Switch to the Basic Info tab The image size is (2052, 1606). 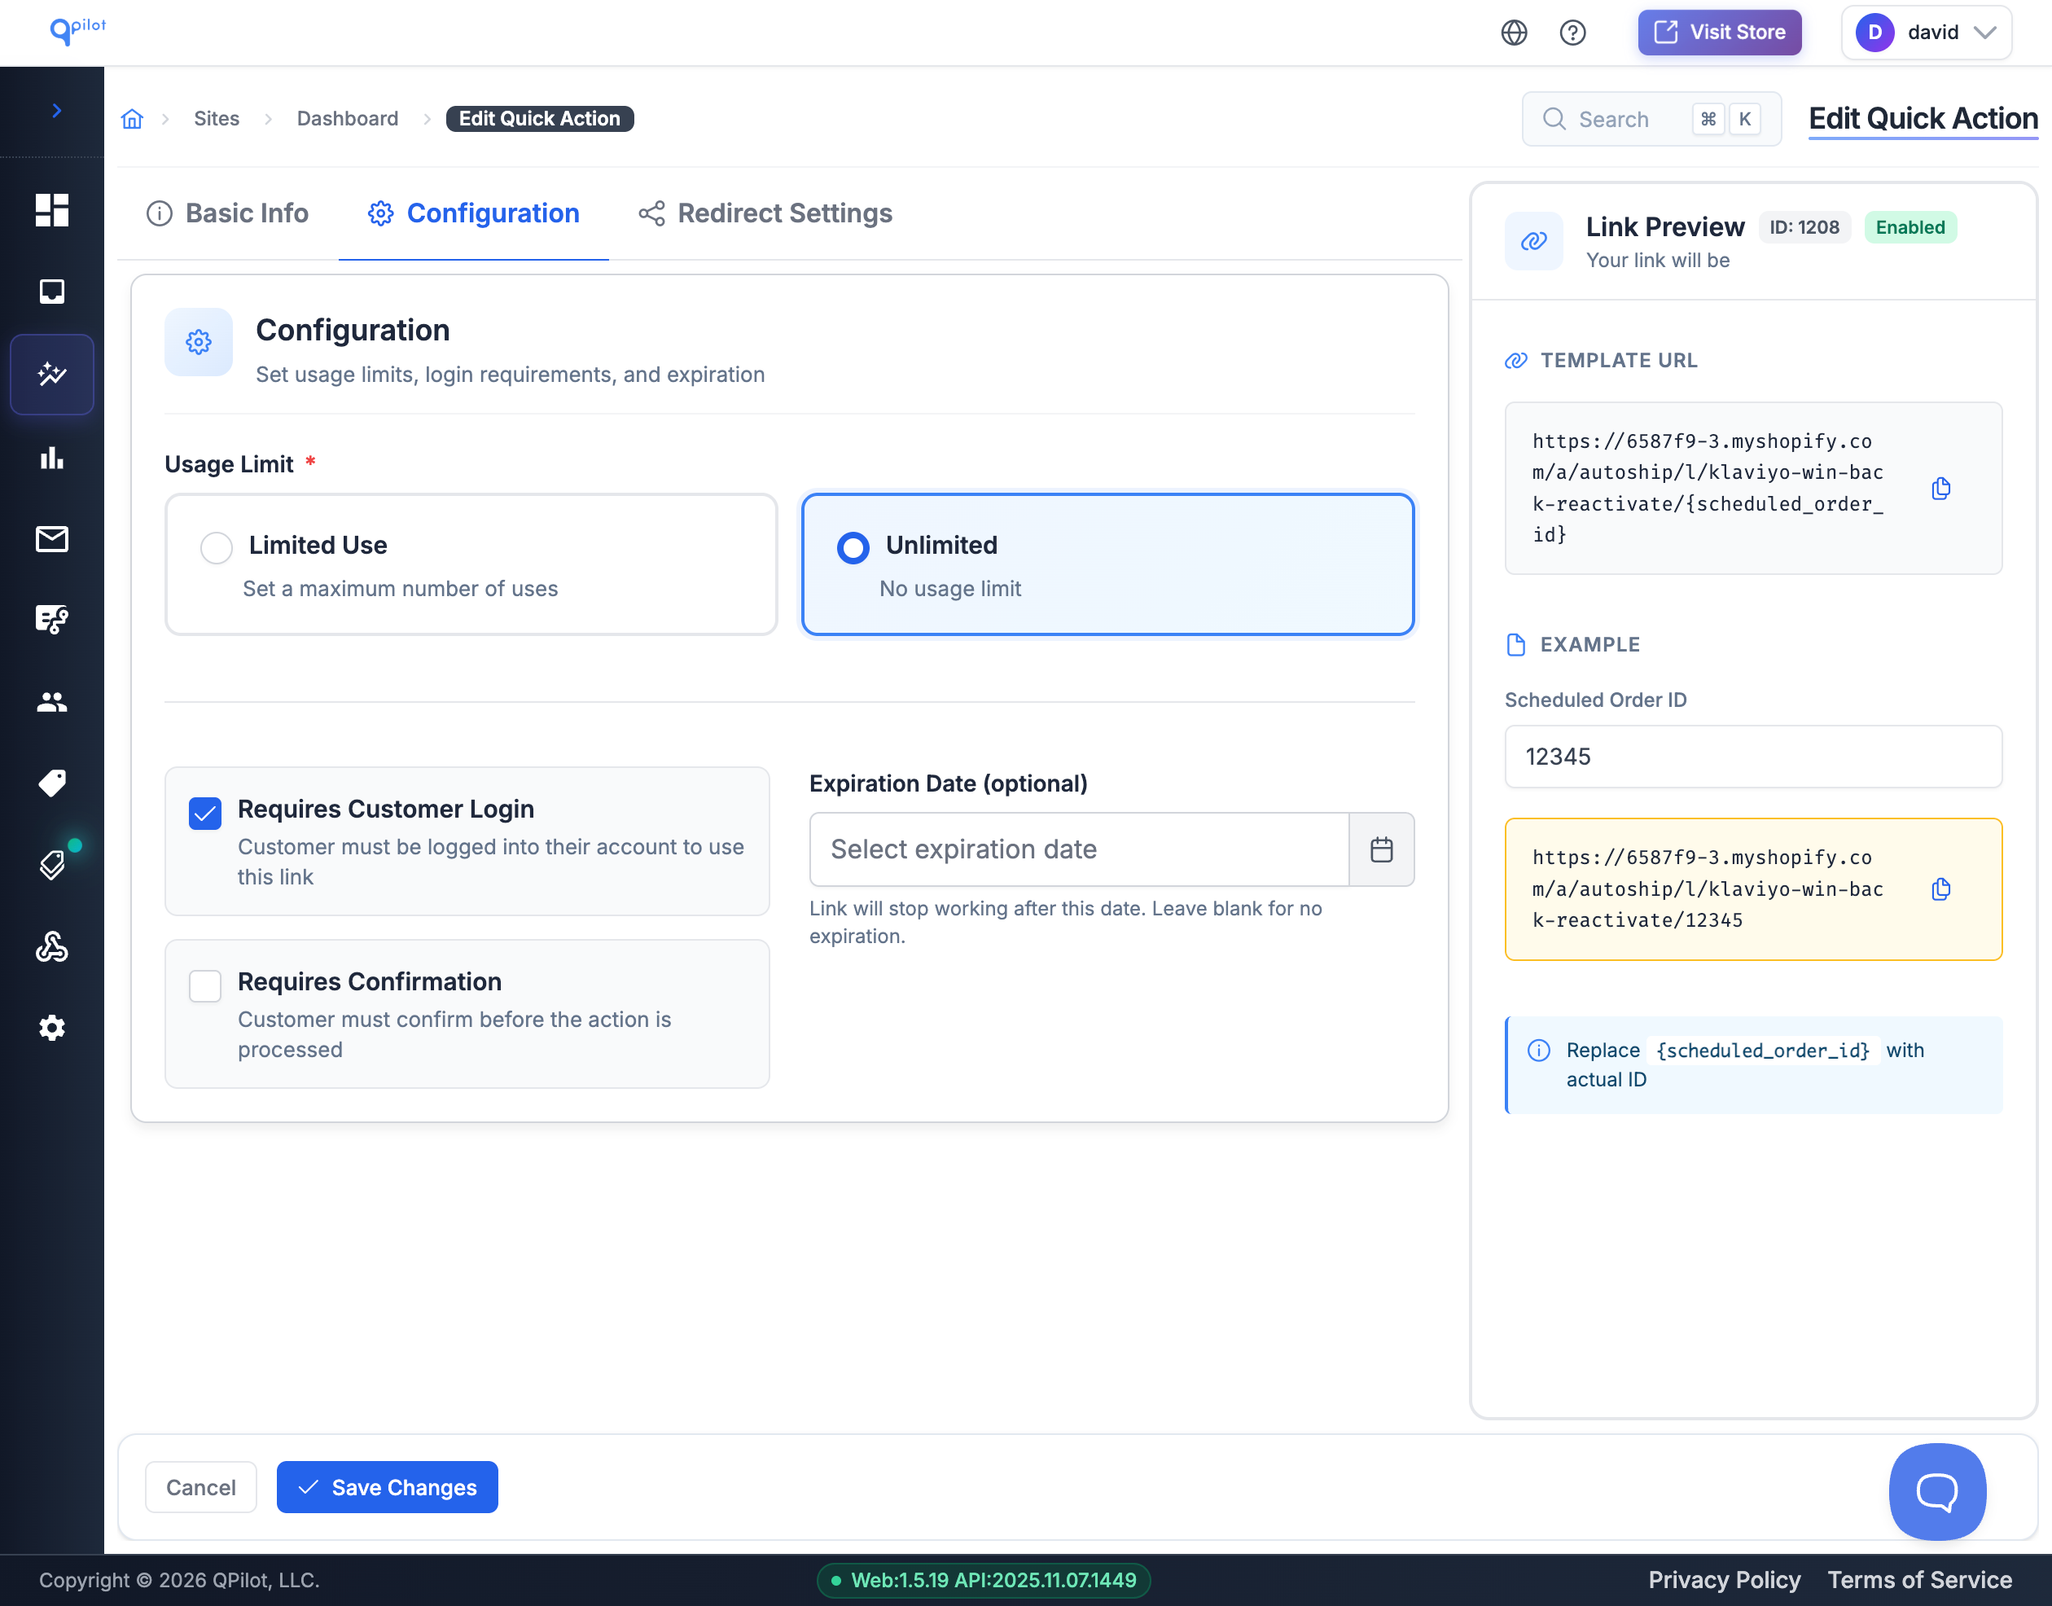click(x=227, y=213)
